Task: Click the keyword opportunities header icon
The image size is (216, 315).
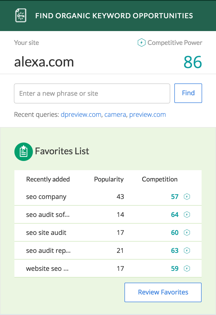Action: point(21,15)
